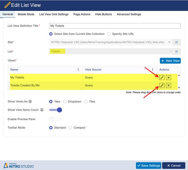Open list link icon next to Tickets
This screenshot has width=188, height=170.
pyautogui.click(x=176, y=52)
